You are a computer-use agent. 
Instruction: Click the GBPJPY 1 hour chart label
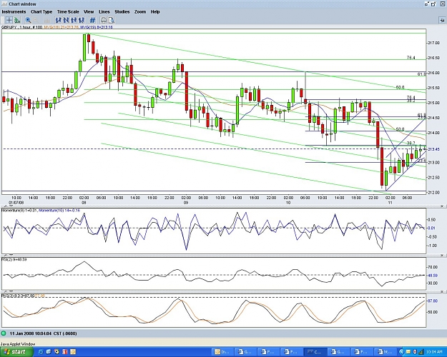21,27
